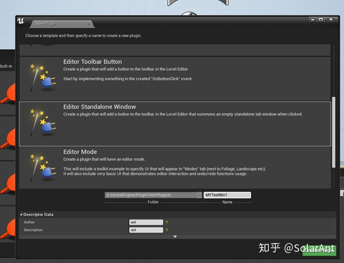Edit the Author text field
Viewport: 344px width, 263px height.
146,222
